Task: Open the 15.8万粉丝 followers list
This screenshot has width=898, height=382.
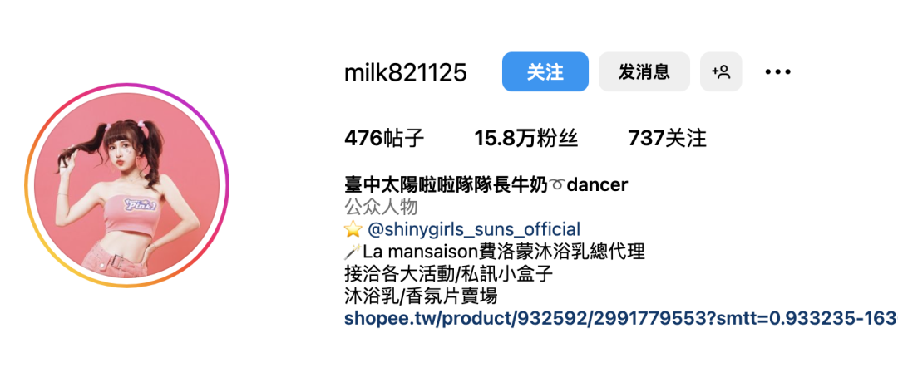Action: coord(525,139)
